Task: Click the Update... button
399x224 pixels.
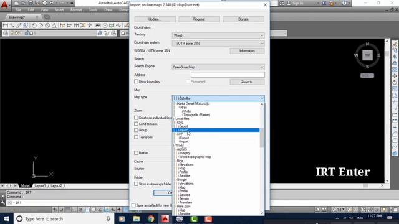Action: coord(155,19)
